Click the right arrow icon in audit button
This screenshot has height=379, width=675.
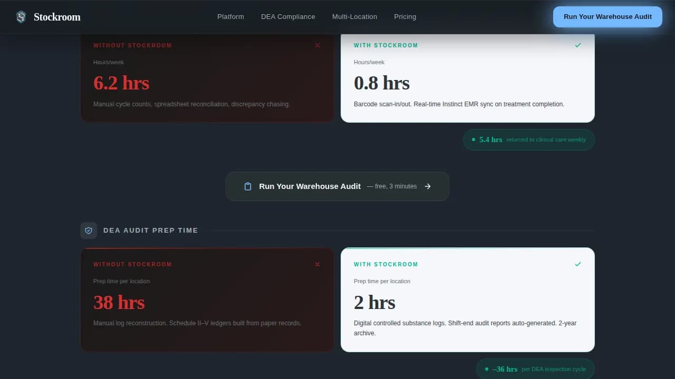428,186
